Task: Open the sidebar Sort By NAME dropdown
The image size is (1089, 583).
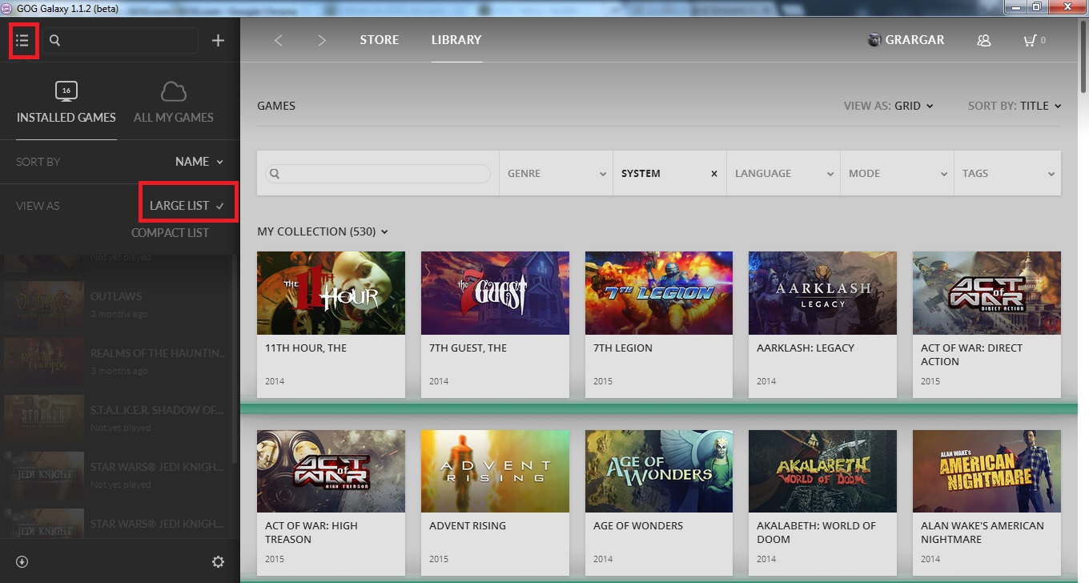Action: tap(199, 162)
